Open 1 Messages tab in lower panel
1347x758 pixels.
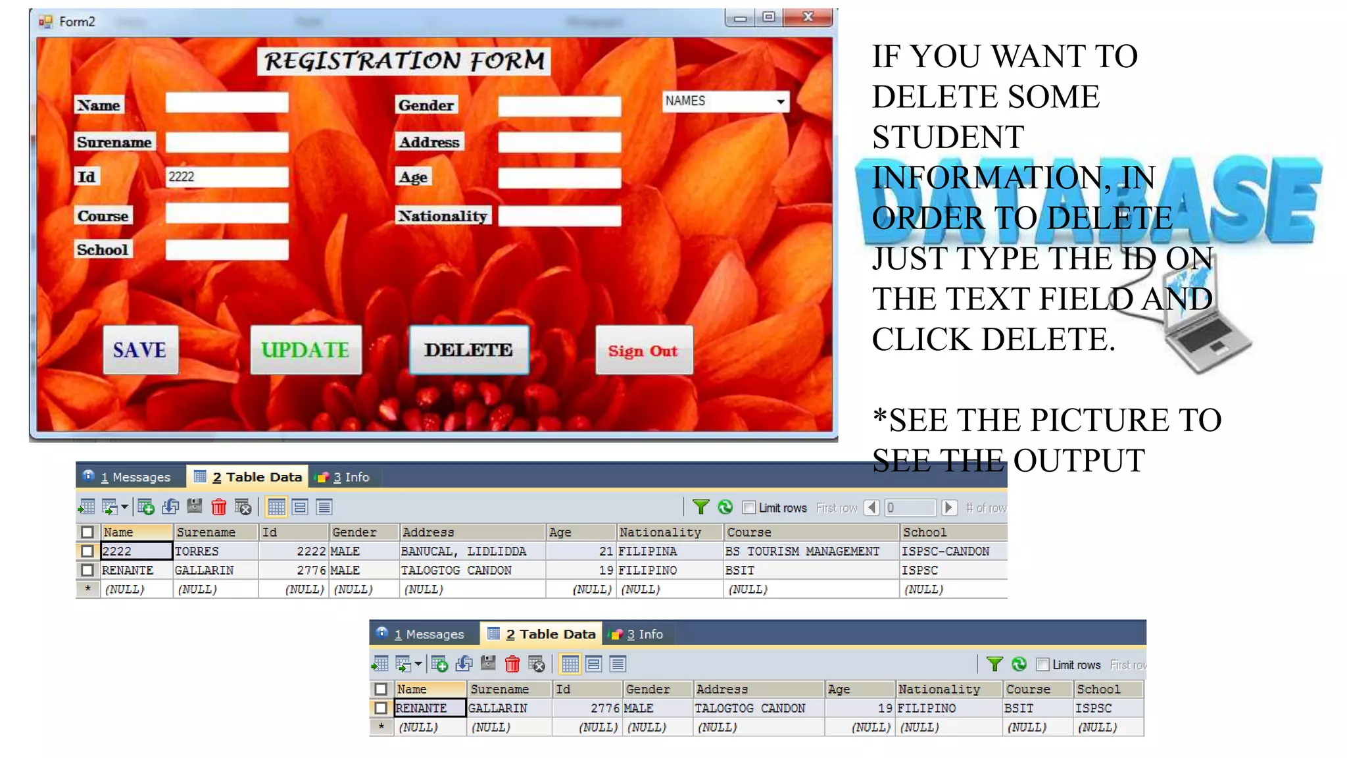(x=421, y=634)
